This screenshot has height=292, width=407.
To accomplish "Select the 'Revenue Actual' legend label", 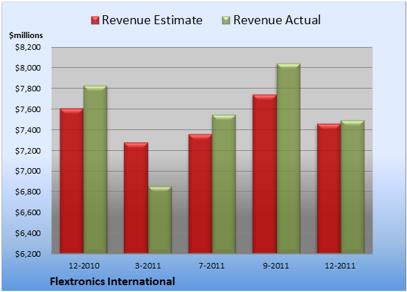I will coord(277,20).
